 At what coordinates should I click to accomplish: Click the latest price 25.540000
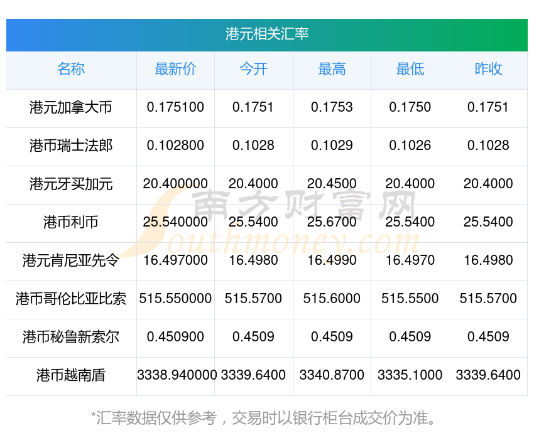[x=175, y=222]
